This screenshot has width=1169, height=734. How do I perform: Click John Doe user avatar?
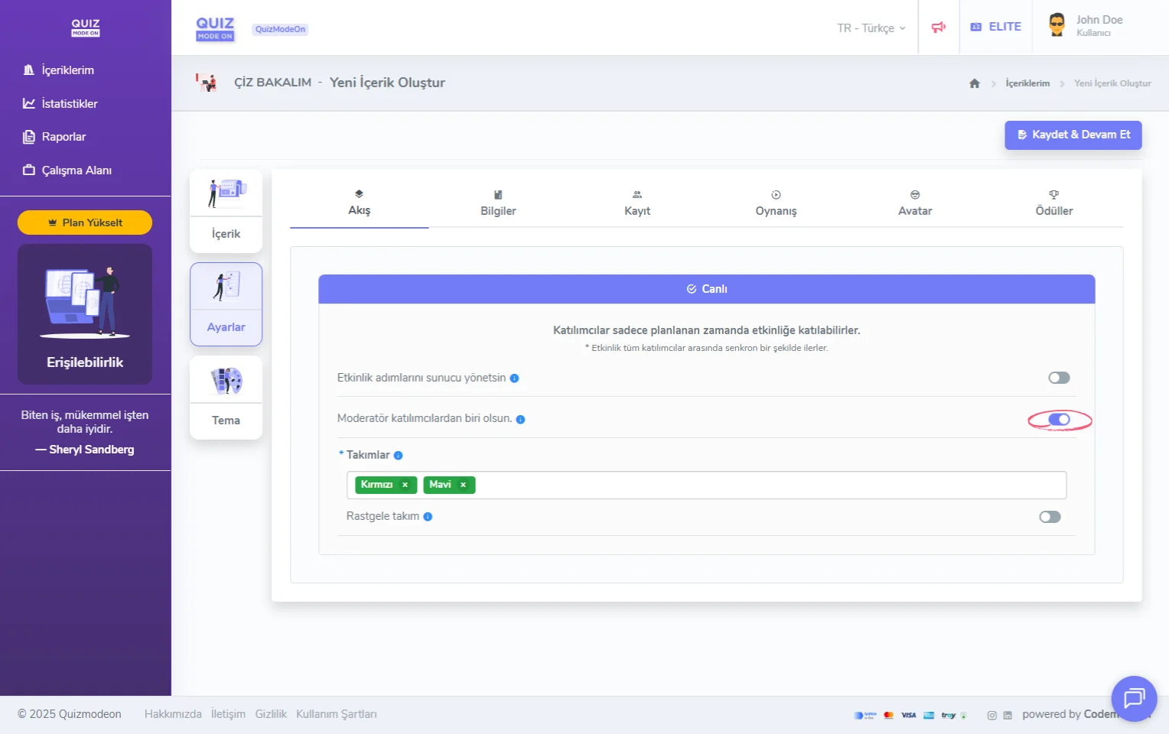(1057, 25)
